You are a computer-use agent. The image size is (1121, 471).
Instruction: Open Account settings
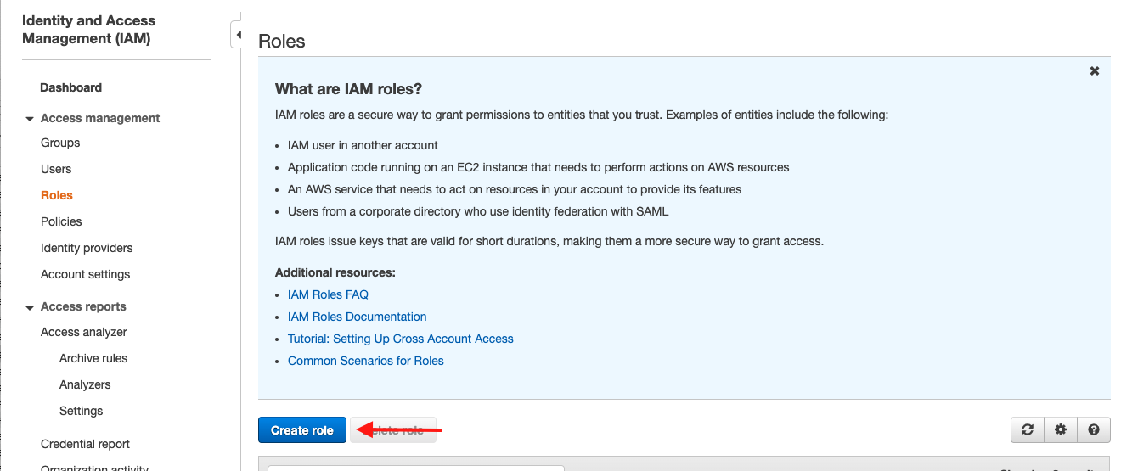85,274
